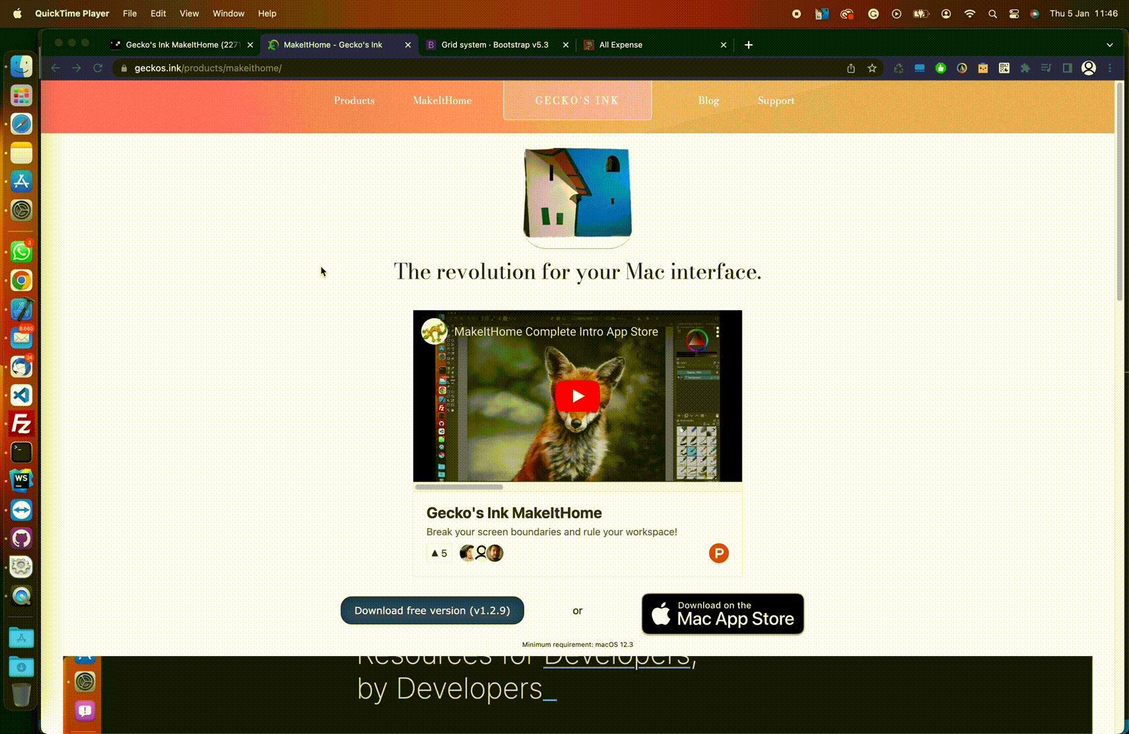Open the Products navigation menu
The width and height of the screenshot is (1129, 734).
click(354, 100)
